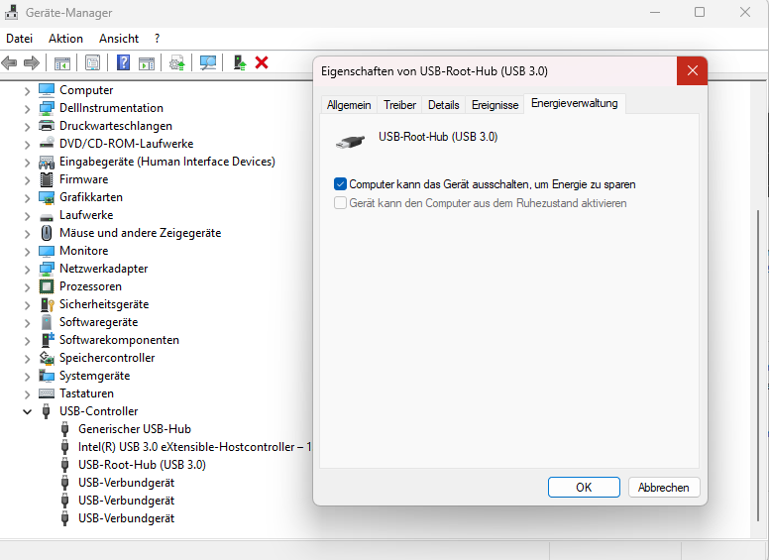The width and height of the screenshot is (769, 560).
Task: Switch to the Treiber tab
Action: [399, 105]
